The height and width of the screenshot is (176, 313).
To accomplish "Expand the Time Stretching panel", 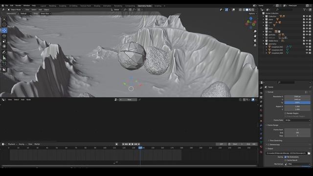I will click(x=276, y=141).
